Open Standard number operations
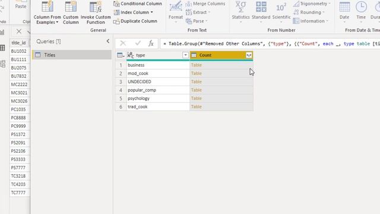 point(261,12)
